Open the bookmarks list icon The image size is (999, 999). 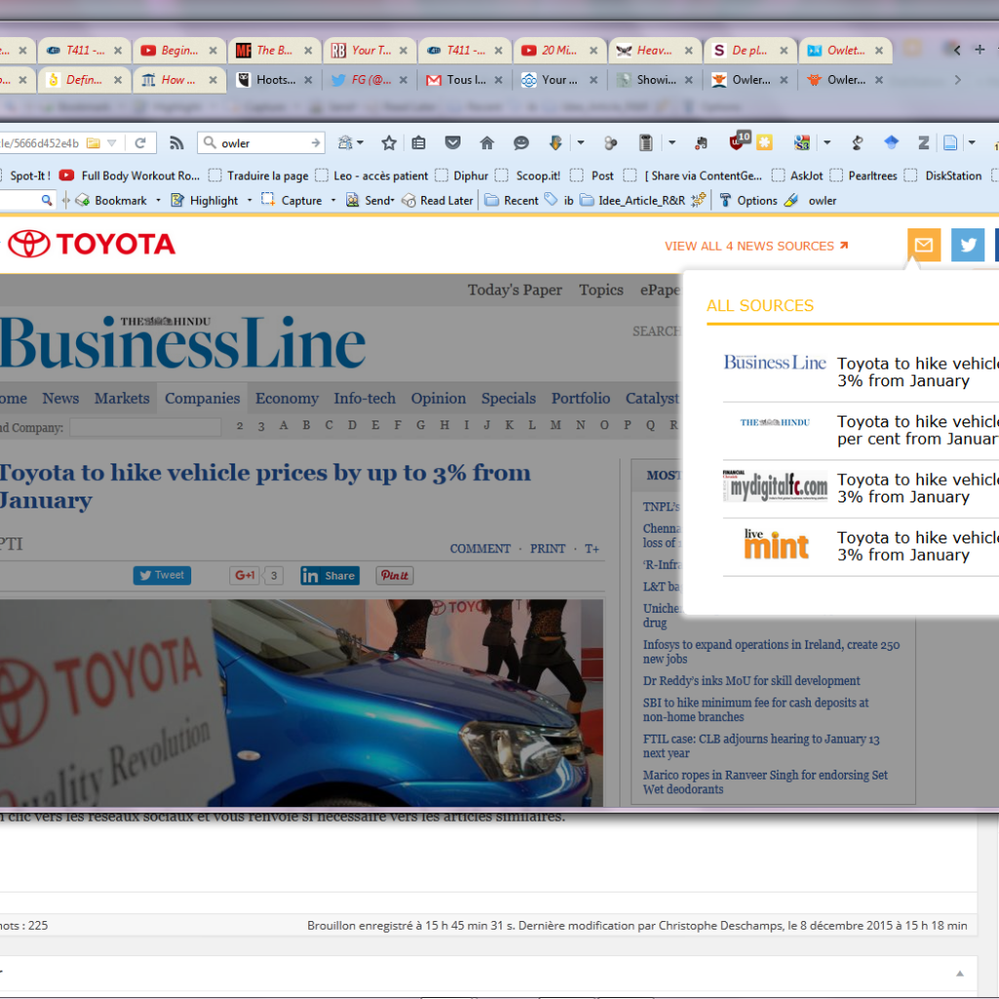pyautogui.click(x=419, y=143)
